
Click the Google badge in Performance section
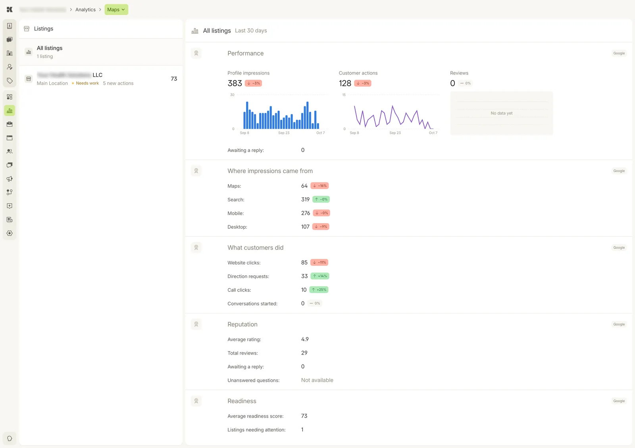[619, 53]
